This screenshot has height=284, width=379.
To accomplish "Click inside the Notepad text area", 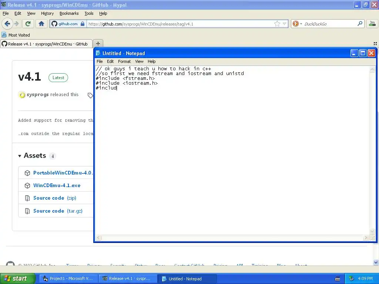I will click(x=232, y=150).
